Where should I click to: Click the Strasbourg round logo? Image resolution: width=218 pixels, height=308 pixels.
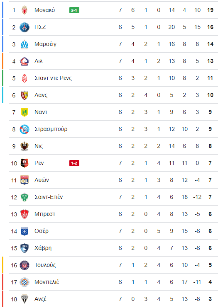[24, 129]
